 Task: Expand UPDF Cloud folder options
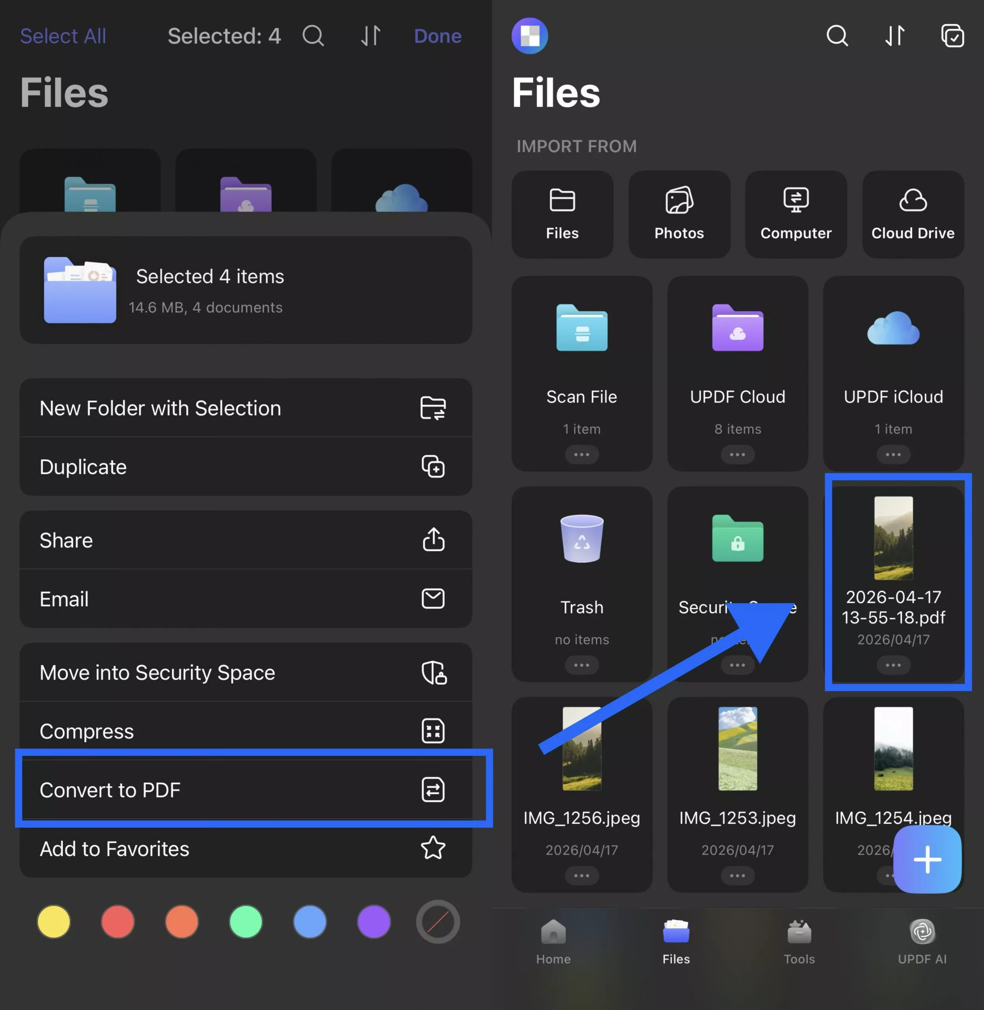[x=738, y=454]
